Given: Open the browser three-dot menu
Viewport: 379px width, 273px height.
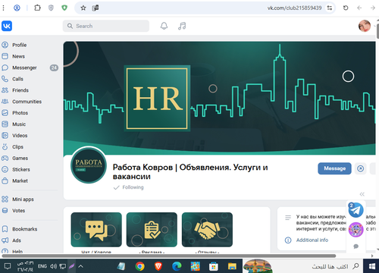Looking at the screenshot, I should pos(3,8).
